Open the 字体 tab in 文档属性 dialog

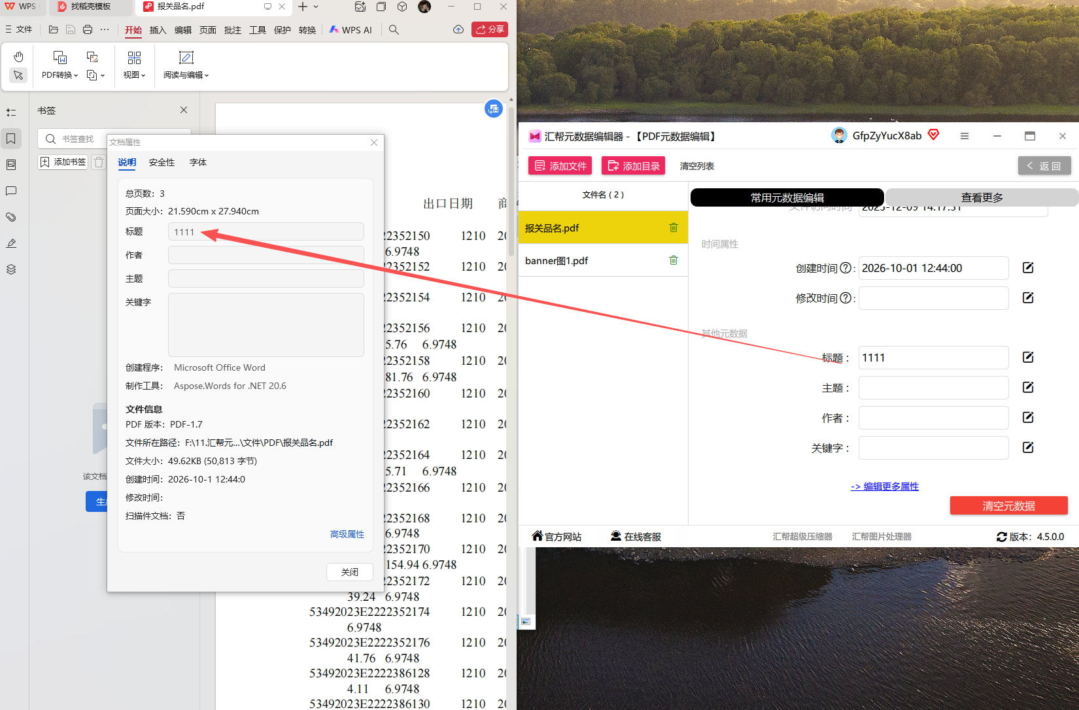click(x=198, y=162)
